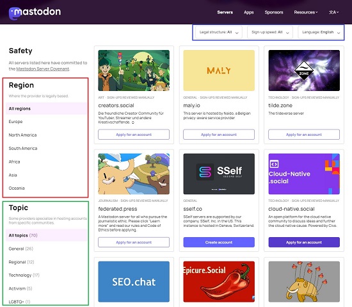Image resolution: width=352 pixels, height=307 pixels.
Task: Expand the Resources menu
Action: coord(306,12)
